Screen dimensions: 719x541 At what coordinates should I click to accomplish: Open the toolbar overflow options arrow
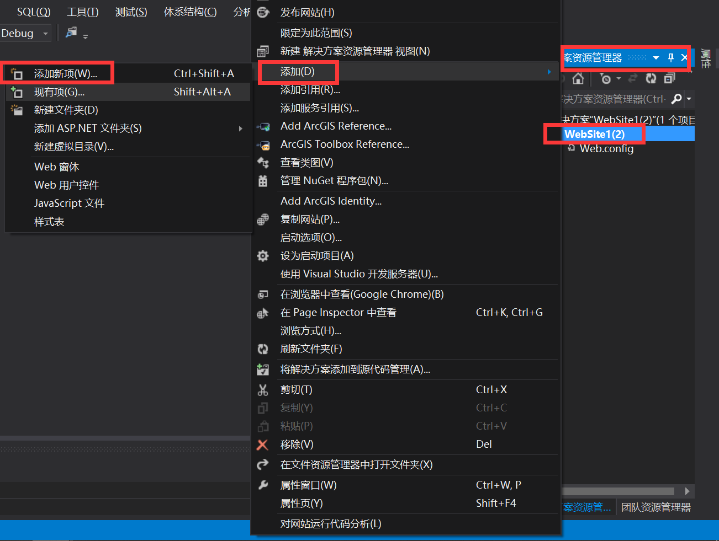coord(86,36)
